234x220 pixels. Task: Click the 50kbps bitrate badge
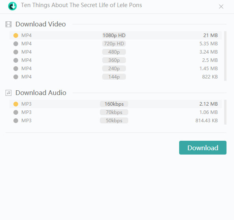pyautogui.click(x=114, y=121)
